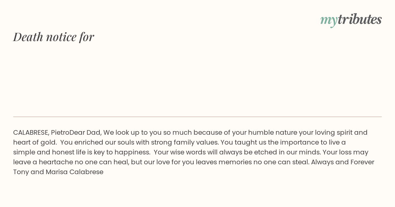
Task: Click the words "PietroDear Dad,"
Action: tap(76, 133)
